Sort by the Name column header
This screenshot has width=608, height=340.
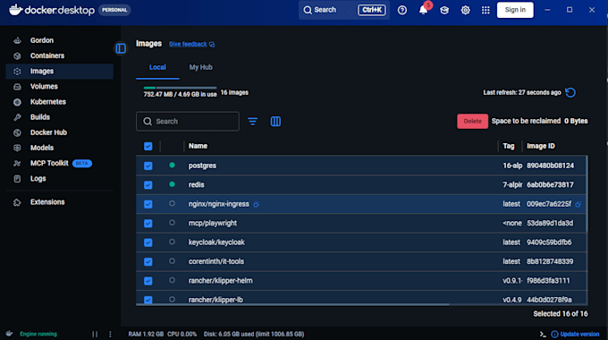tap(198, 146)
